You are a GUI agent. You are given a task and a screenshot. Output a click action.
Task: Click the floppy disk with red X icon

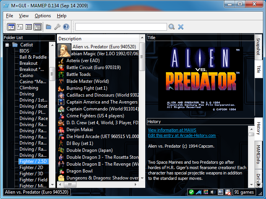pyautogui.click(x=228, y=192)
